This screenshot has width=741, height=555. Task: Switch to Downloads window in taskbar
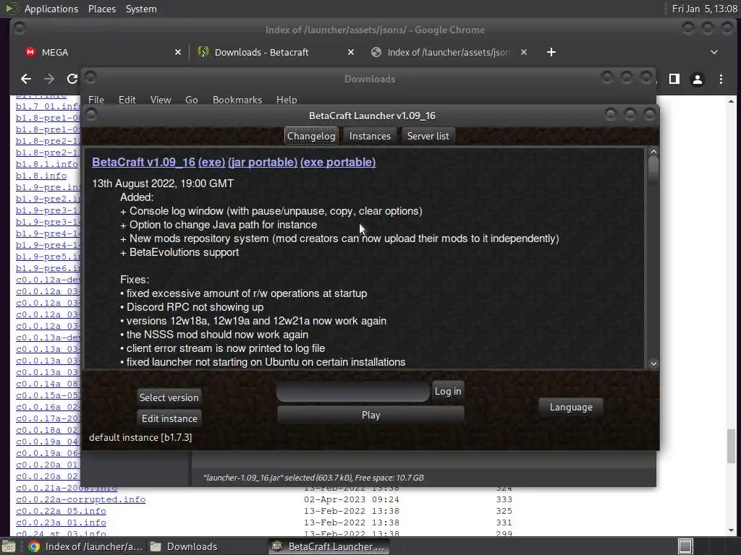click(185, 546)
